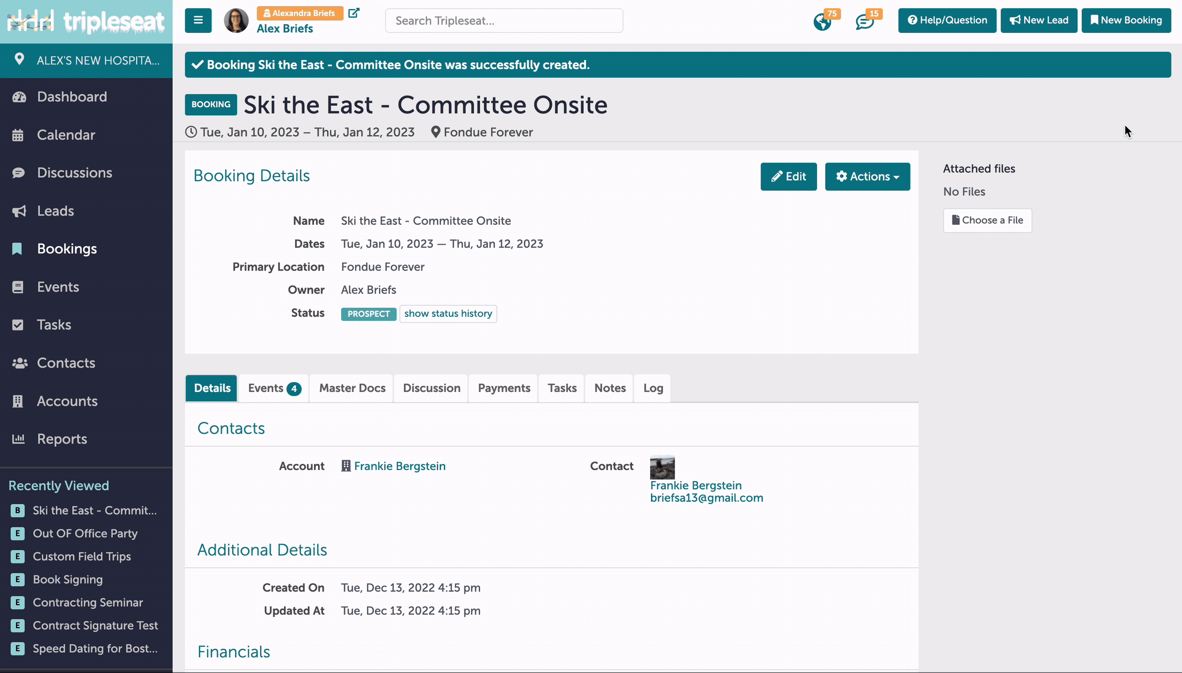Click the New Lead button
The image size is (1182, 673).
[1039, 20]
